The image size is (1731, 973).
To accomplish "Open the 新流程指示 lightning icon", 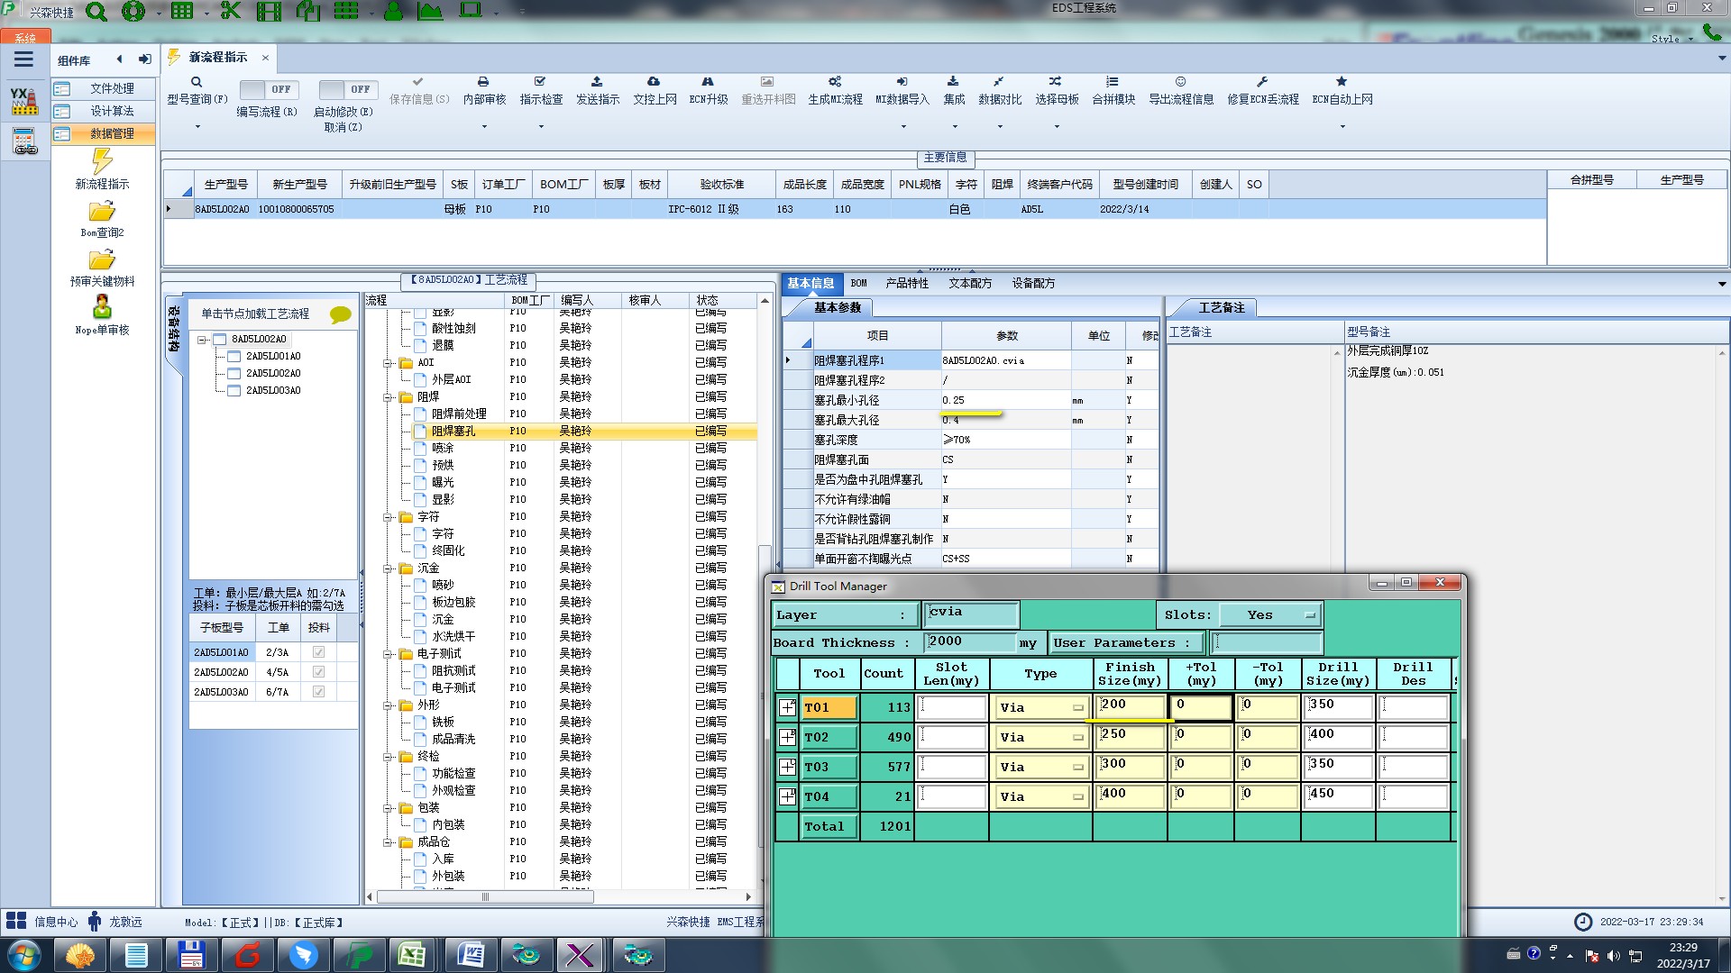I will point(102,162).
